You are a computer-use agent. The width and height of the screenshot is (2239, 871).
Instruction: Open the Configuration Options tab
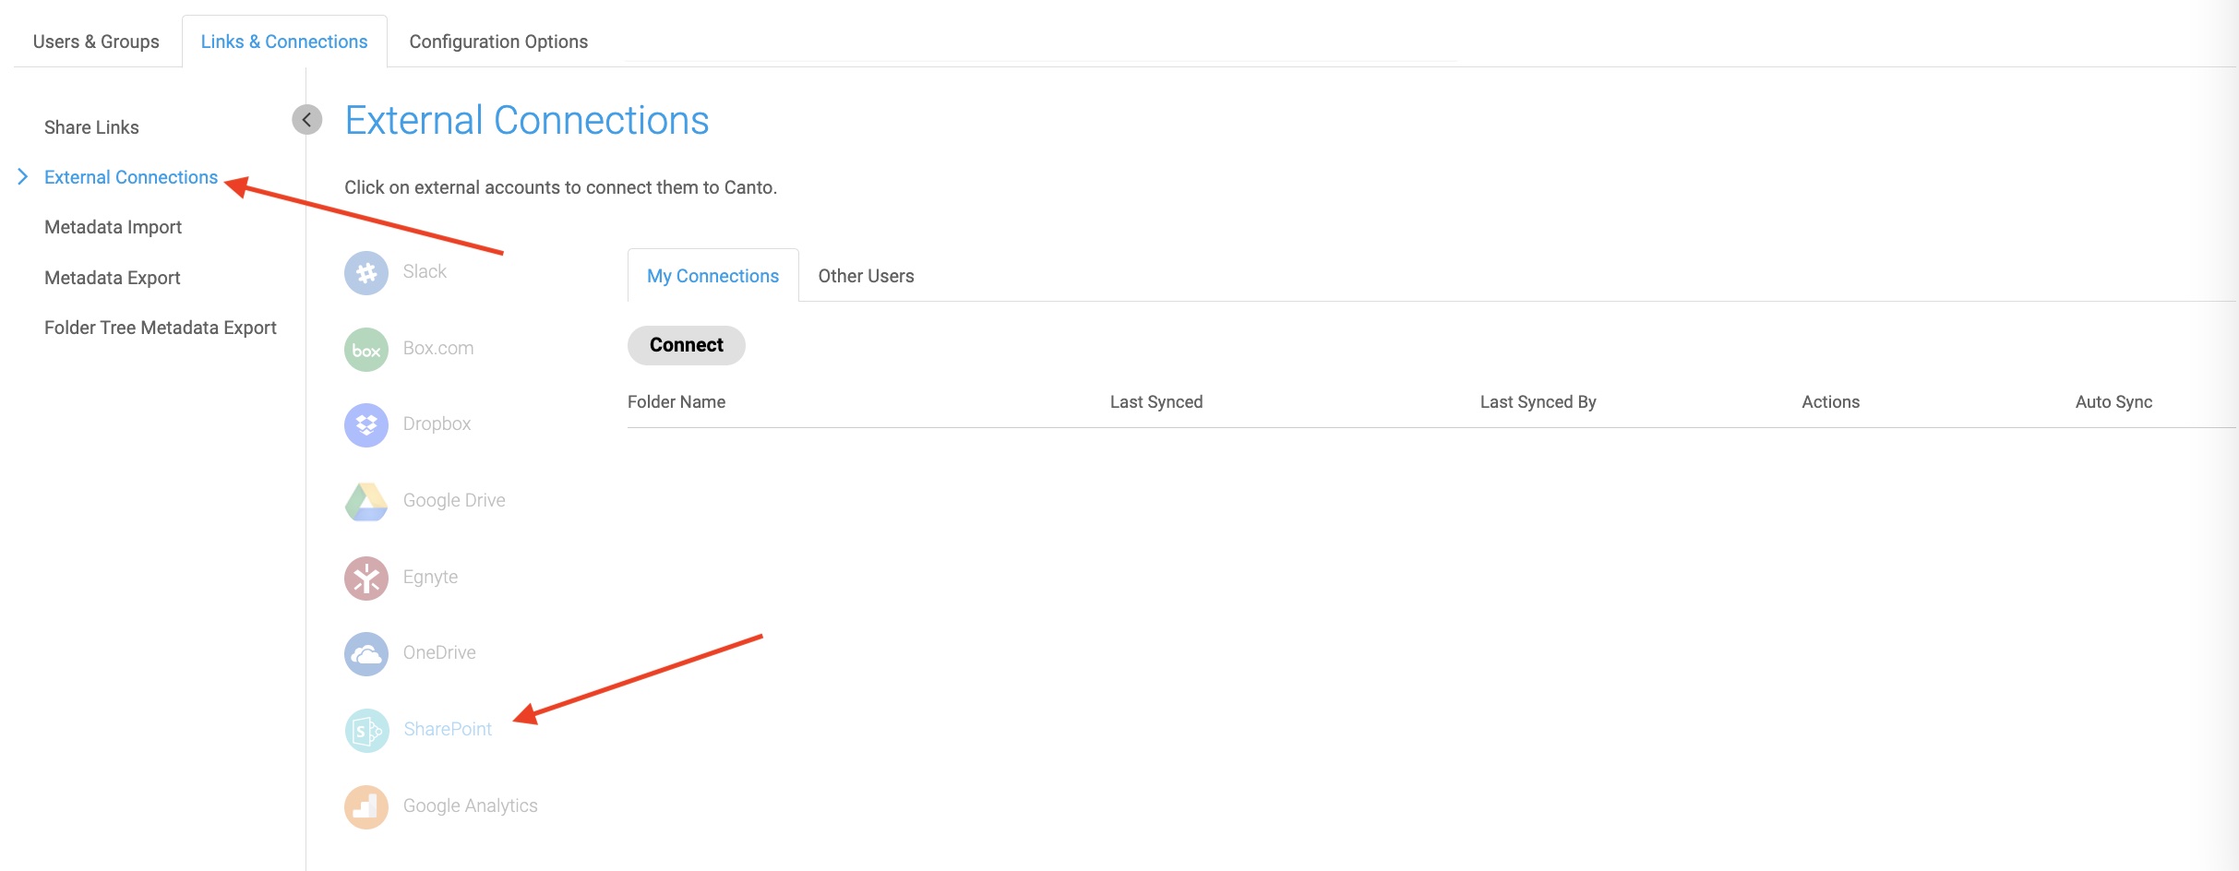click(x=498, y=42)
